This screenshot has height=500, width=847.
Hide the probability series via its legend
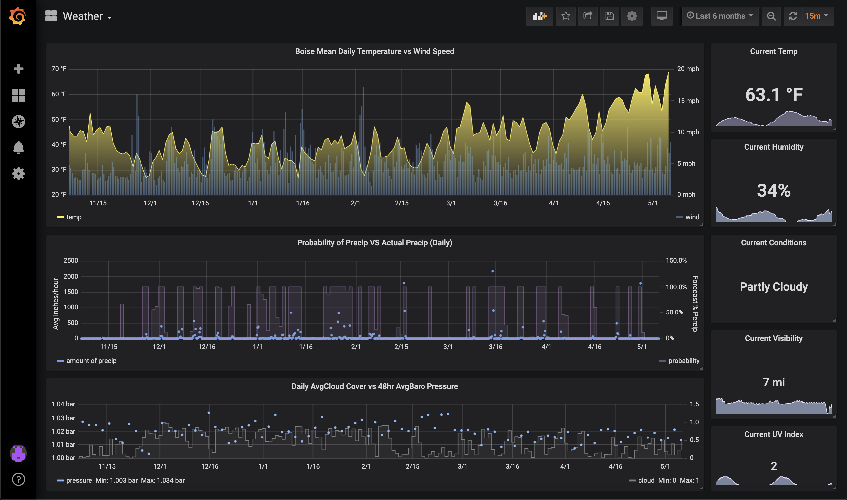coord(683,360)
